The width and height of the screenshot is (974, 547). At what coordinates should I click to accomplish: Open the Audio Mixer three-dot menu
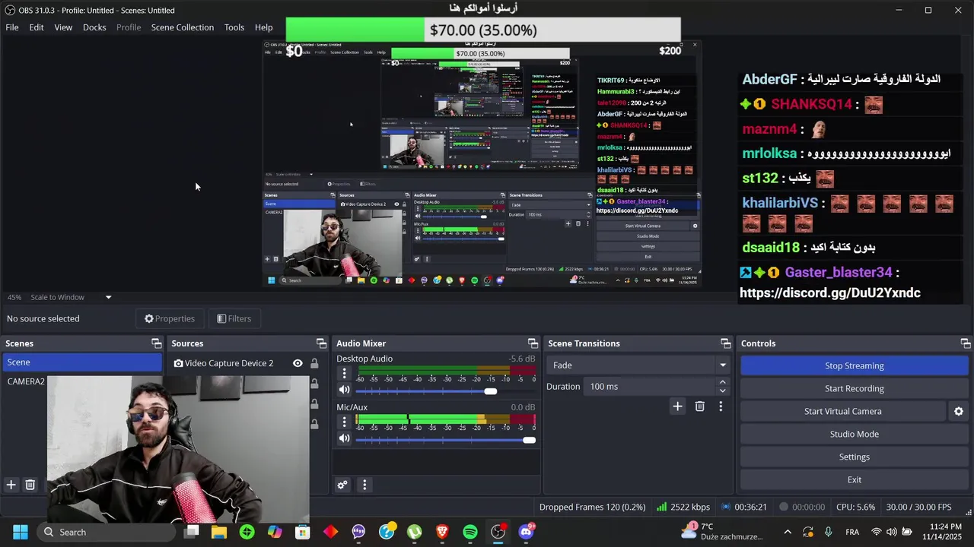pos(364,485)
